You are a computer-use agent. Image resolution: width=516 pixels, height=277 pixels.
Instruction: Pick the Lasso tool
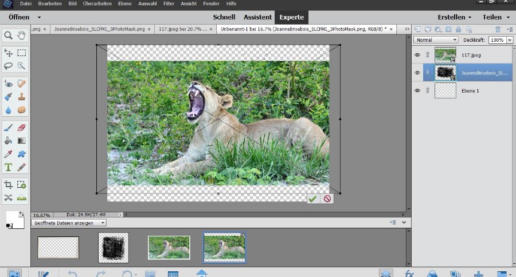pos(9,65)
